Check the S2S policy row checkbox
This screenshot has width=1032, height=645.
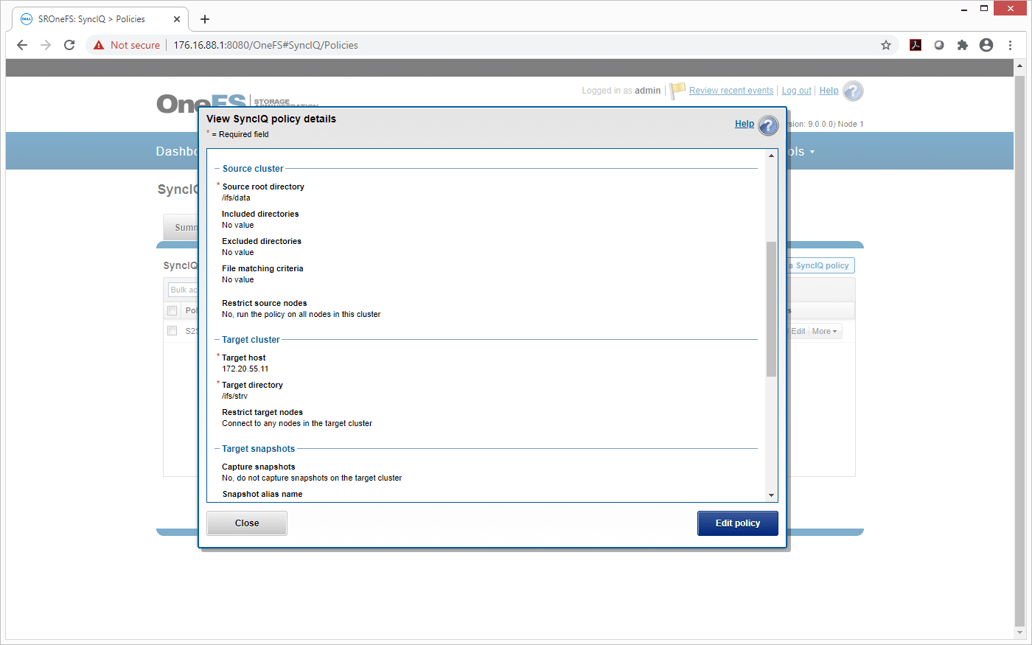click(172, 331)
